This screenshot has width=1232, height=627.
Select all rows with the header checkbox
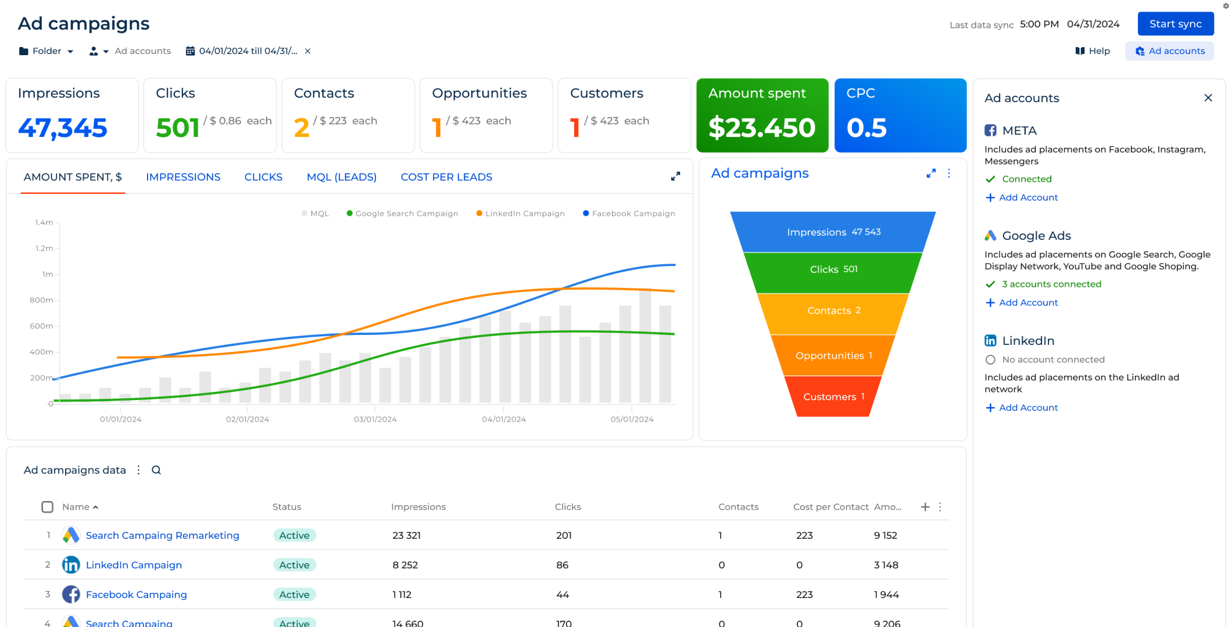click(47, 507)
